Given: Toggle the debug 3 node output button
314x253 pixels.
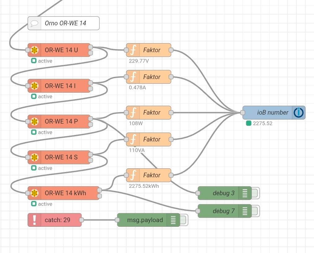Looking at the screenshot, I should tap(256, 193).
